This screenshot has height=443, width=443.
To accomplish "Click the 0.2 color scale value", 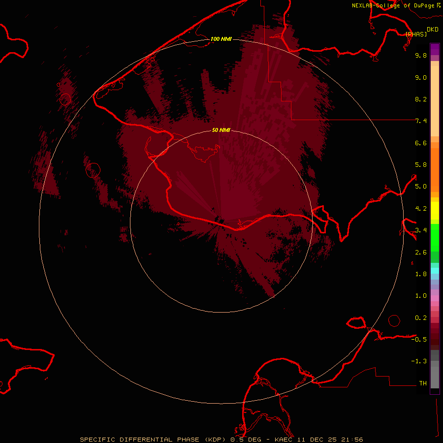I will tap(421, 318).
